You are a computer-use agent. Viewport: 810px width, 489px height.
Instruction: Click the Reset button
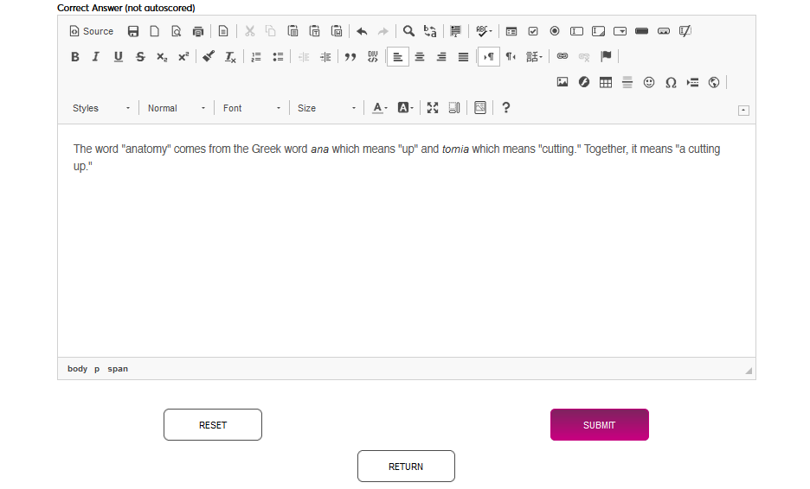pos(213,424)
